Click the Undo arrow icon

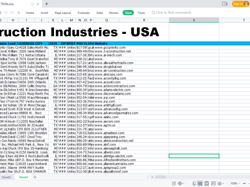click(6, 13)
